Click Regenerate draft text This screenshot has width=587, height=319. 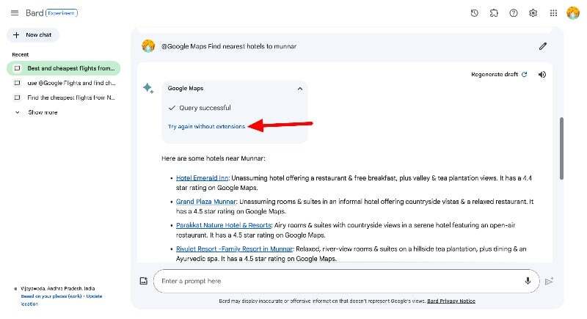pyautogui.click(x=494, y=74)
